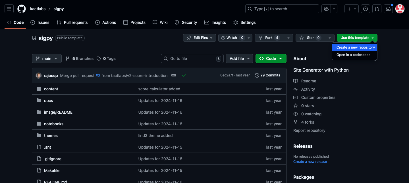The height and width of the screenshot is (183, 409).
Task: Open the user avatar profile menu
Action: (400, 9)
